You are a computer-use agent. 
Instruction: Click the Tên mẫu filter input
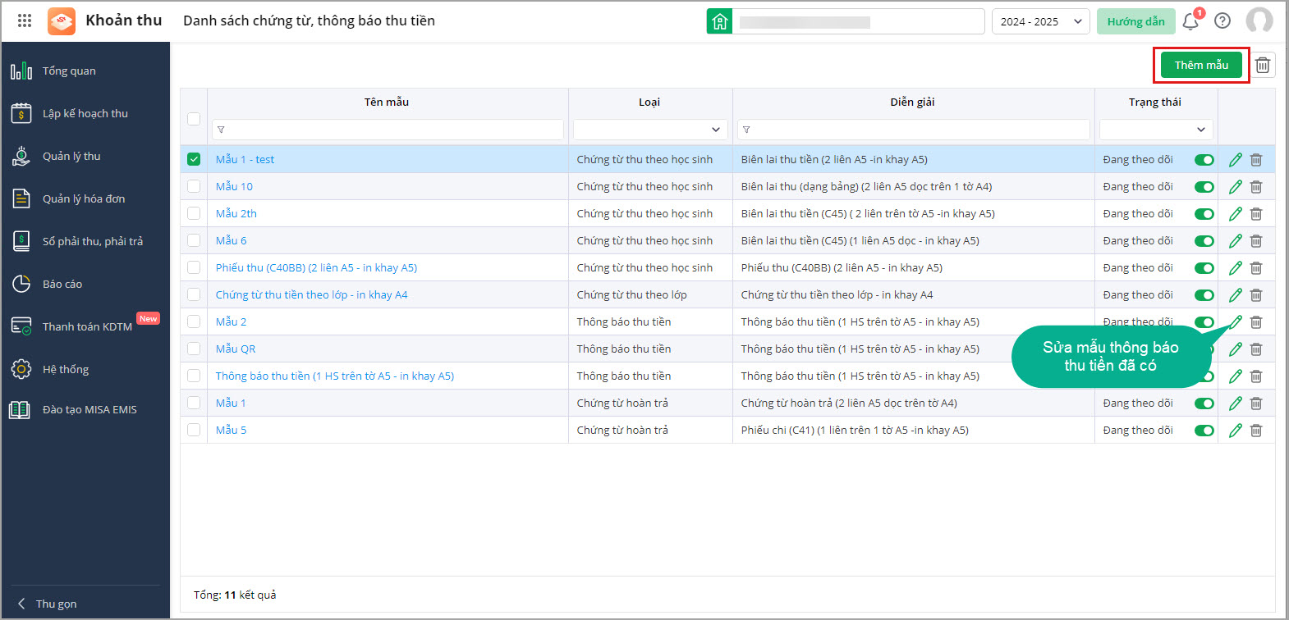pyautogui.click(x=388, y=130)
